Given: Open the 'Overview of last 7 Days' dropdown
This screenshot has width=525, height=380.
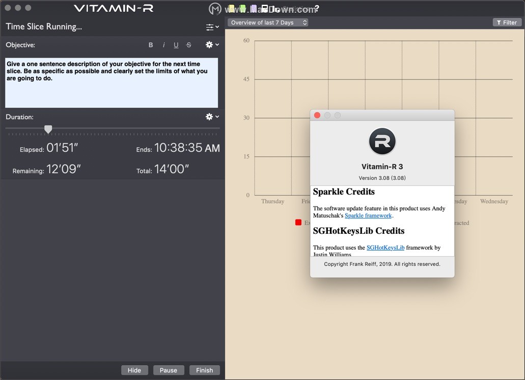Looking at the screenshot, I should tap(268, 22).
